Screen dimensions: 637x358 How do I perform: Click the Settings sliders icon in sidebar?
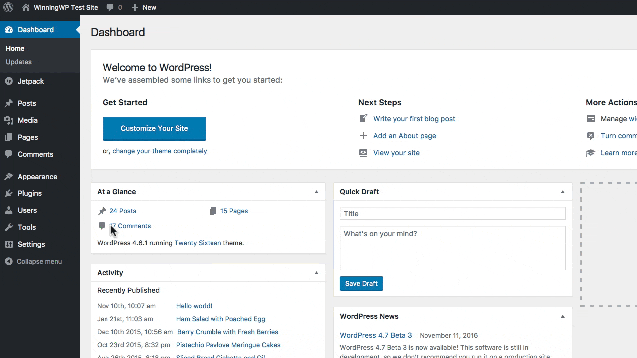pos(9,244)
